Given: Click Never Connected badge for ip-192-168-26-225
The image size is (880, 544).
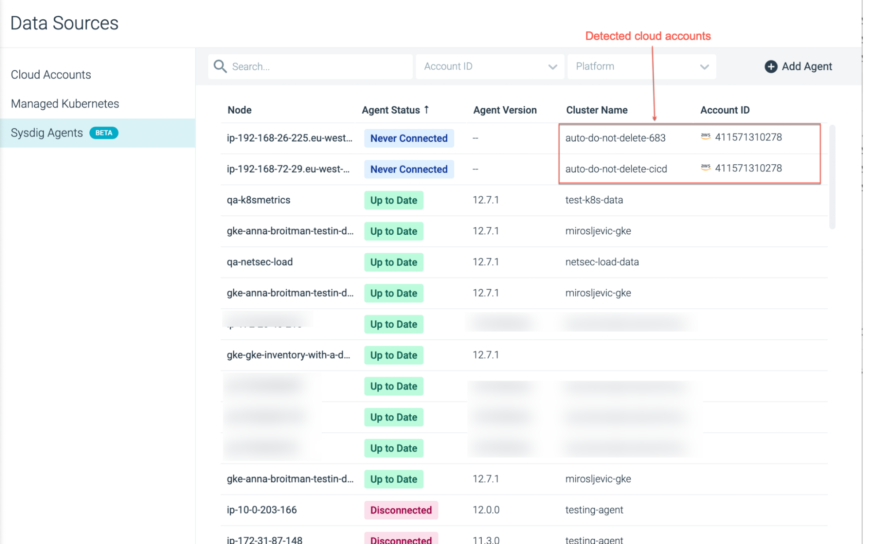Looking at the screenshot, I should [409, 138].
